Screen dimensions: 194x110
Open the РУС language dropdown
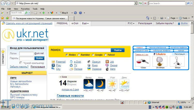pyautogui.click(x=131, y=23)
